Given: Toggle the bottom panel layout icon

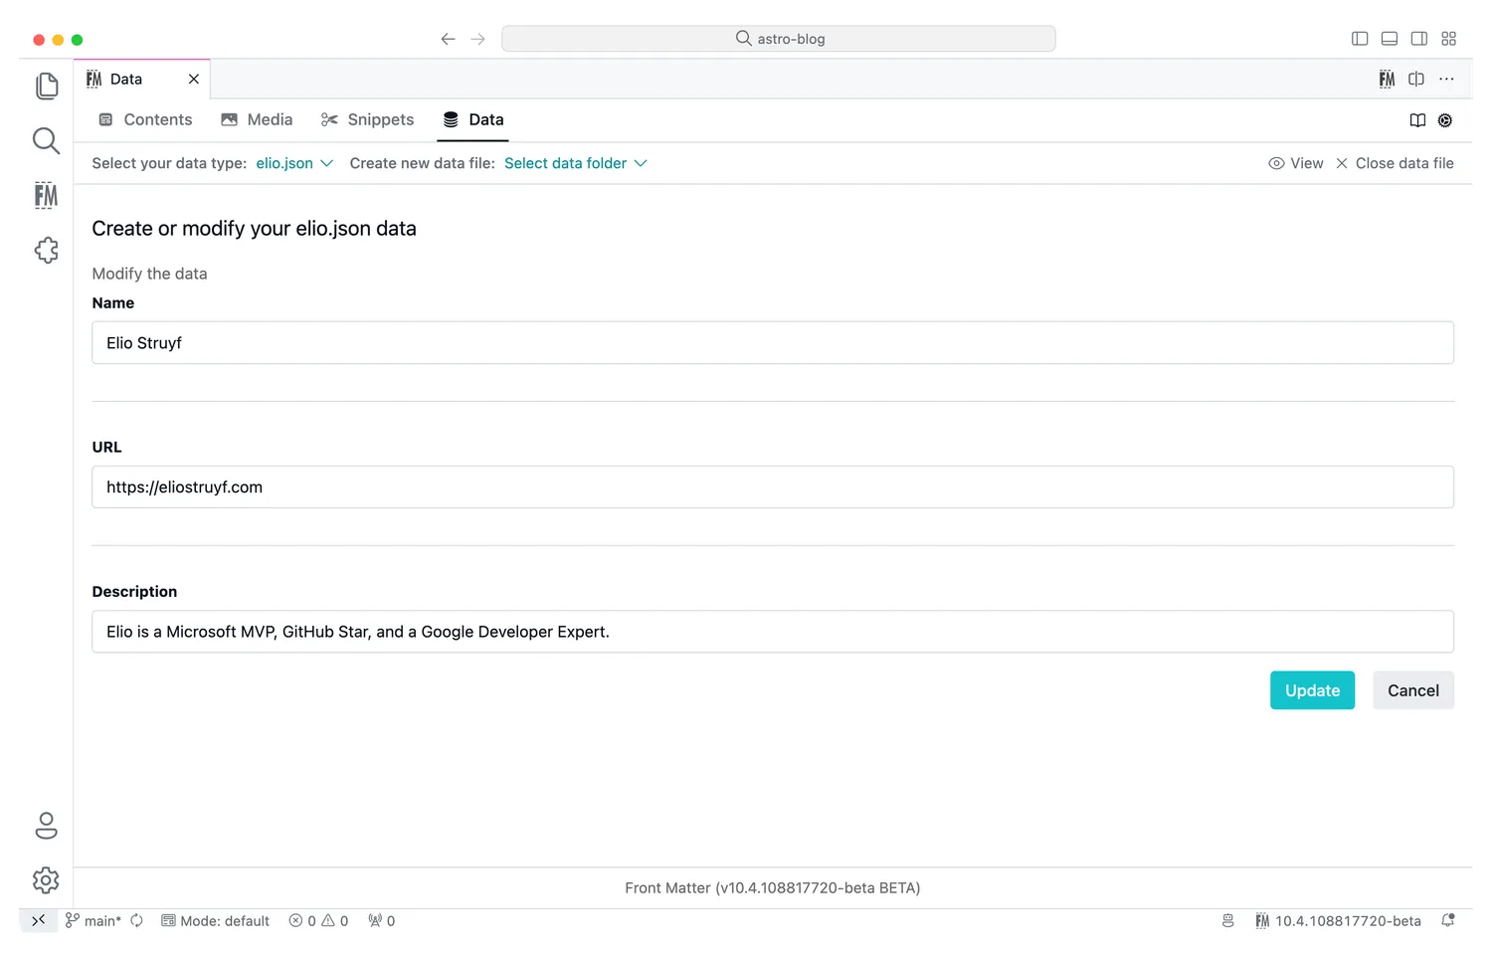Looking at the screenshot, I should [1390, 39].
